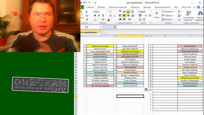Decrease the cell indent
This screenshot has height=115, width=204.
[x=120, y=19]
